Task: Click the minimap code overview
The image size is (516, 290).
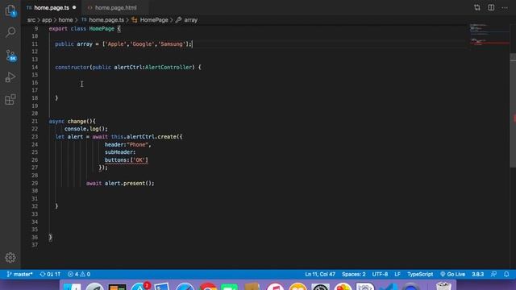Action: pos(489,35)
